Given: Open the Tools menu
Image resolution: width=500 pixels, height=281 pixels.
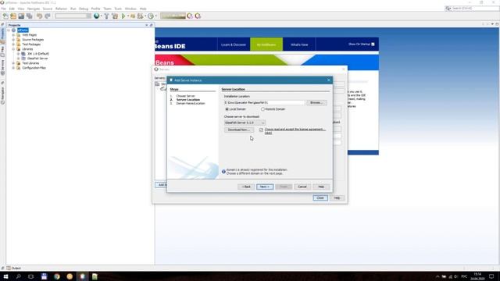Looking at the screenshot, I should coord(118,9).
